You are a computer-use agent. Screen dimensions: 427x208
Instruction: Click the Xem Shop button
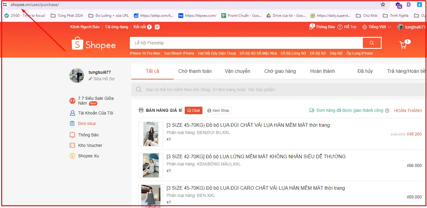[x=218, y=111]
